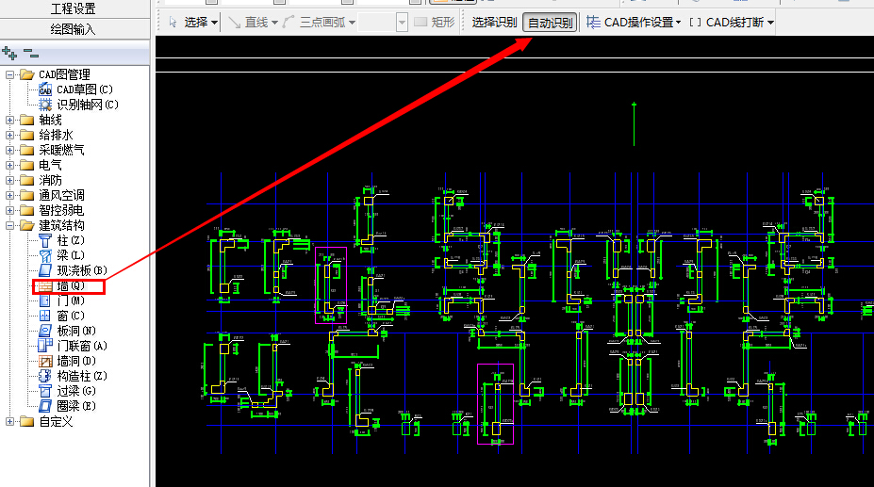Expand the 采暖燃气 folder
Viewport: 874px width, 487px height.
coord(9,150)
